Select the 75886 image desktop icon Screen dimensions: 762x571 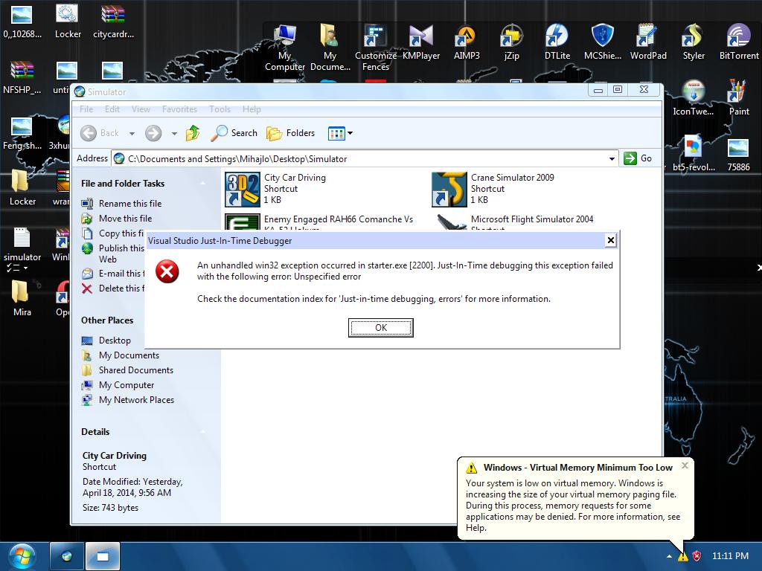738,155
